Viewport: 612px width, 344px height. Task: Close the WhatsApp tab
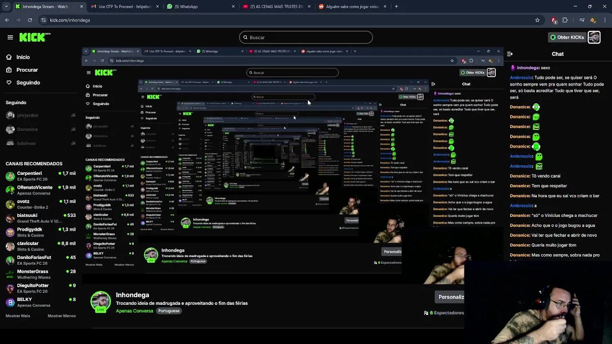[233, 7]
